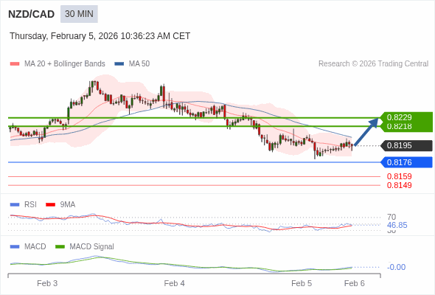Screen dimensions: 435x295
Task: Click the blue MACD legend swatch
Action: [x=15, y=247]
